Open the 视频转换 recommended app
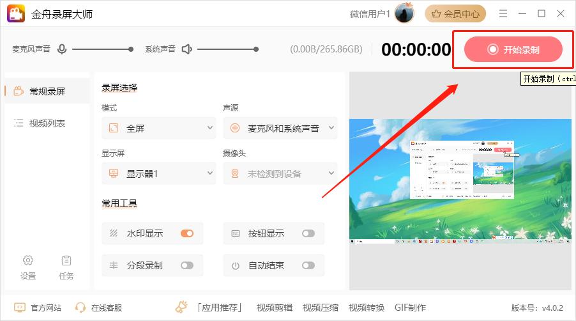Viewport: 576px width, 321px height. click(x=367, y=308)
